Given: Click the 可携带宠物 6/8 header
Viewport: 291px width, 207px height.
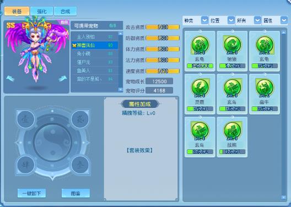Looking at the screenshot, I should coord(96,26).
